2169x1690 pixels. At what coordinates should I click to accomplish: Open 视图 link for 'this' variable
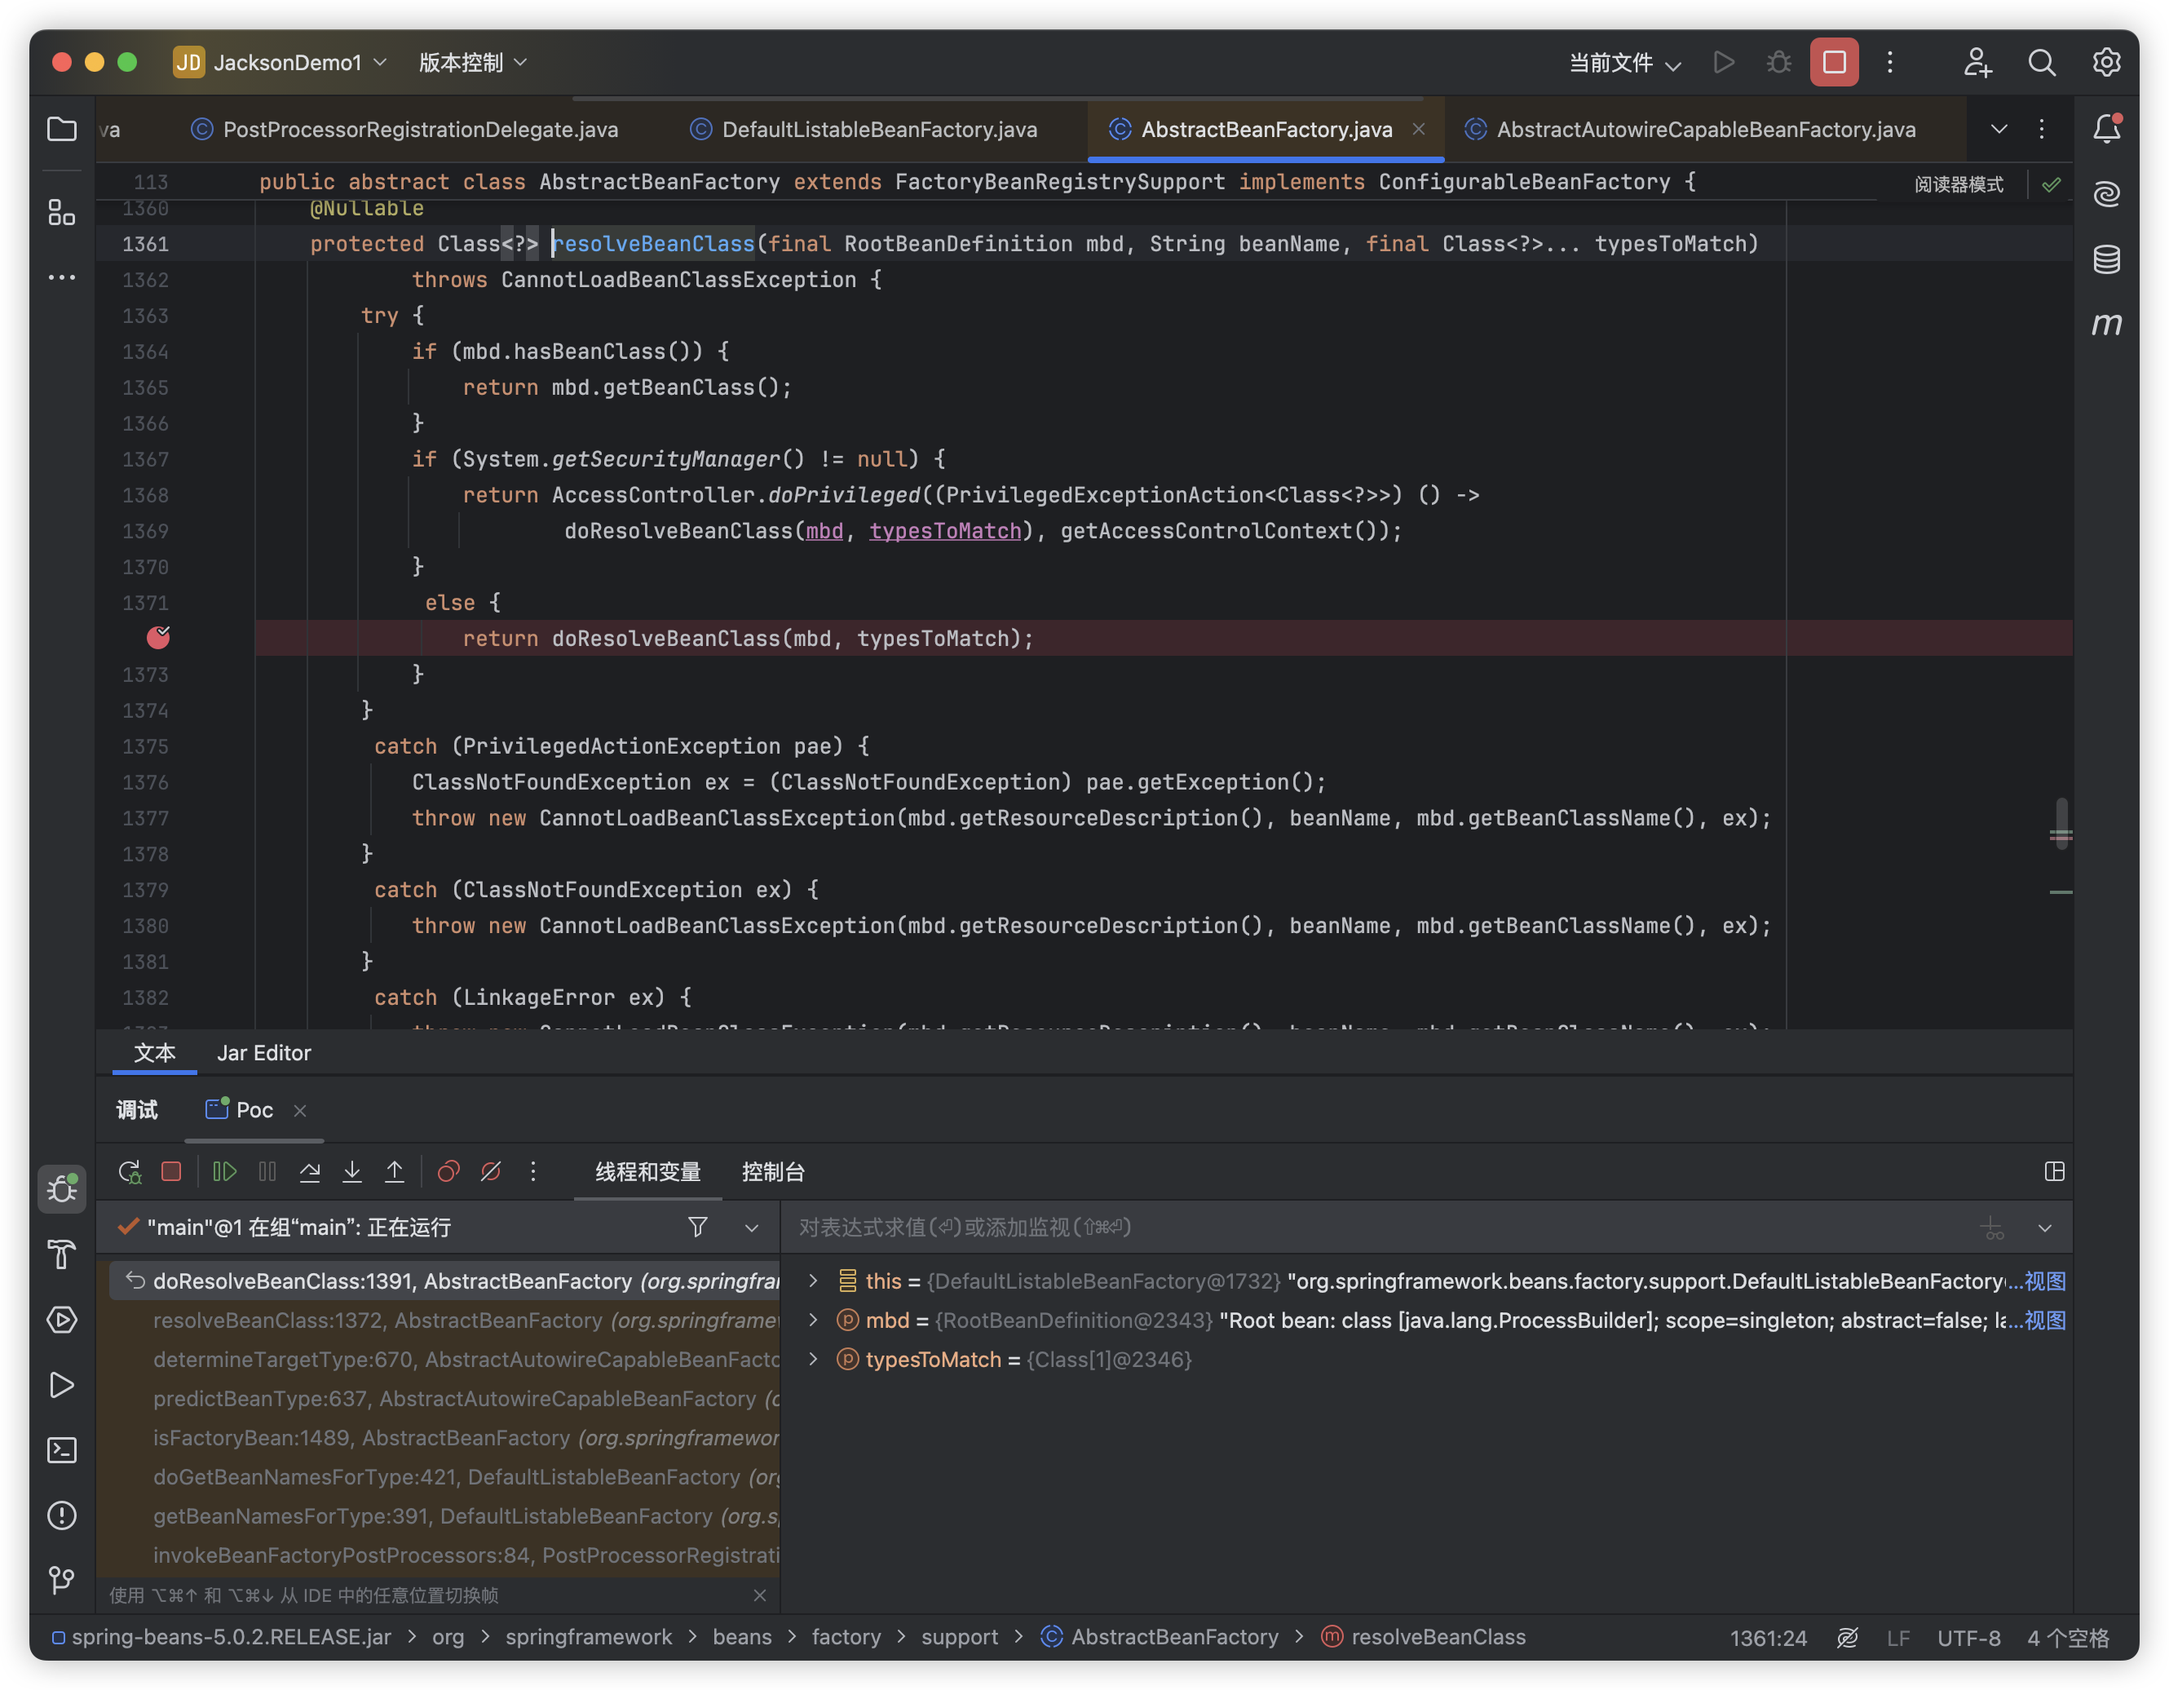[2045, 1281]
